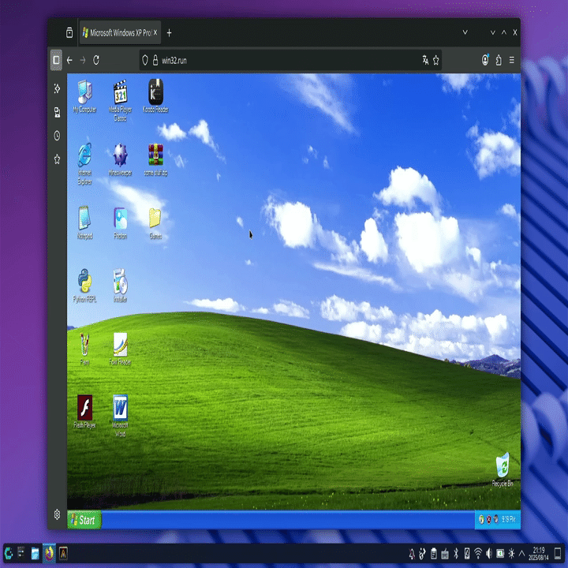
Task: Select the Recycle Bin desktop icon
Action: 503,470
